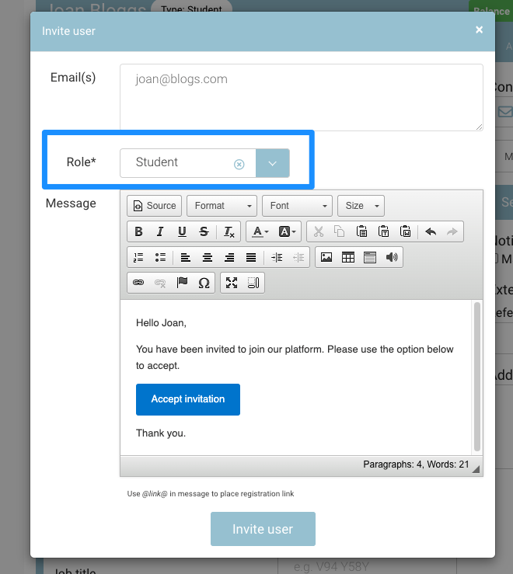Toggle bold formatting in the message editor
This screenshot has width=513, height=574.
point(138,231)
